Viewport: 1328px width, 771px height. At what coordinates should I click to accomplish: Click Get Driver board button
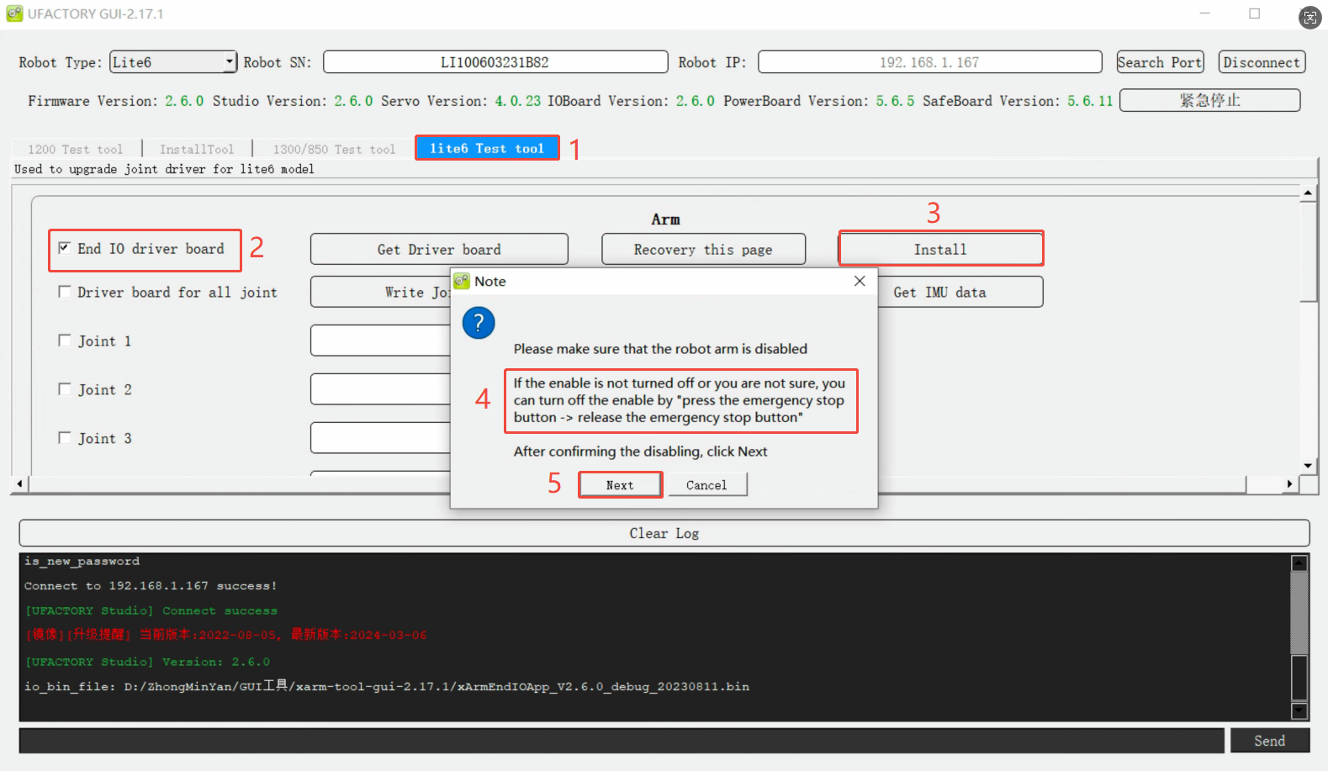(439, 249)
